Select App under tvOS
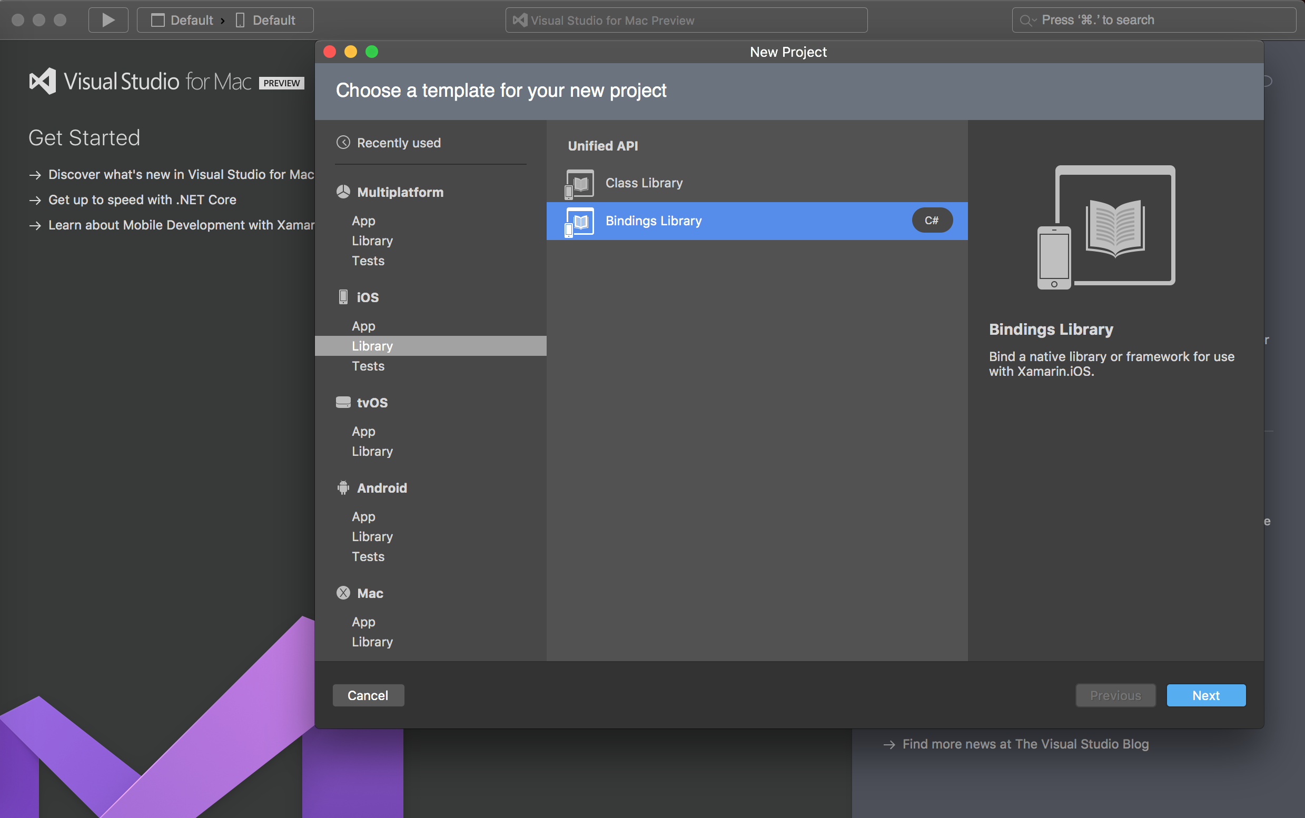This screenshot has height=818, width=1305. coord(363,431)
